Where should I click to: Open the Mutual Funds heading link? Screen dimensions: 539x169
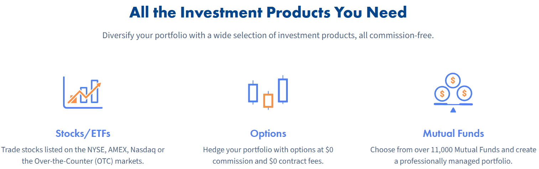coord(453,134)
